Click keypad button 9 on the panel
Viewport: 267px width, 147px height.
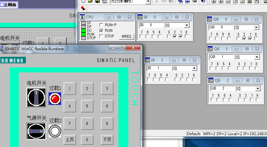[x=107, y=123]
